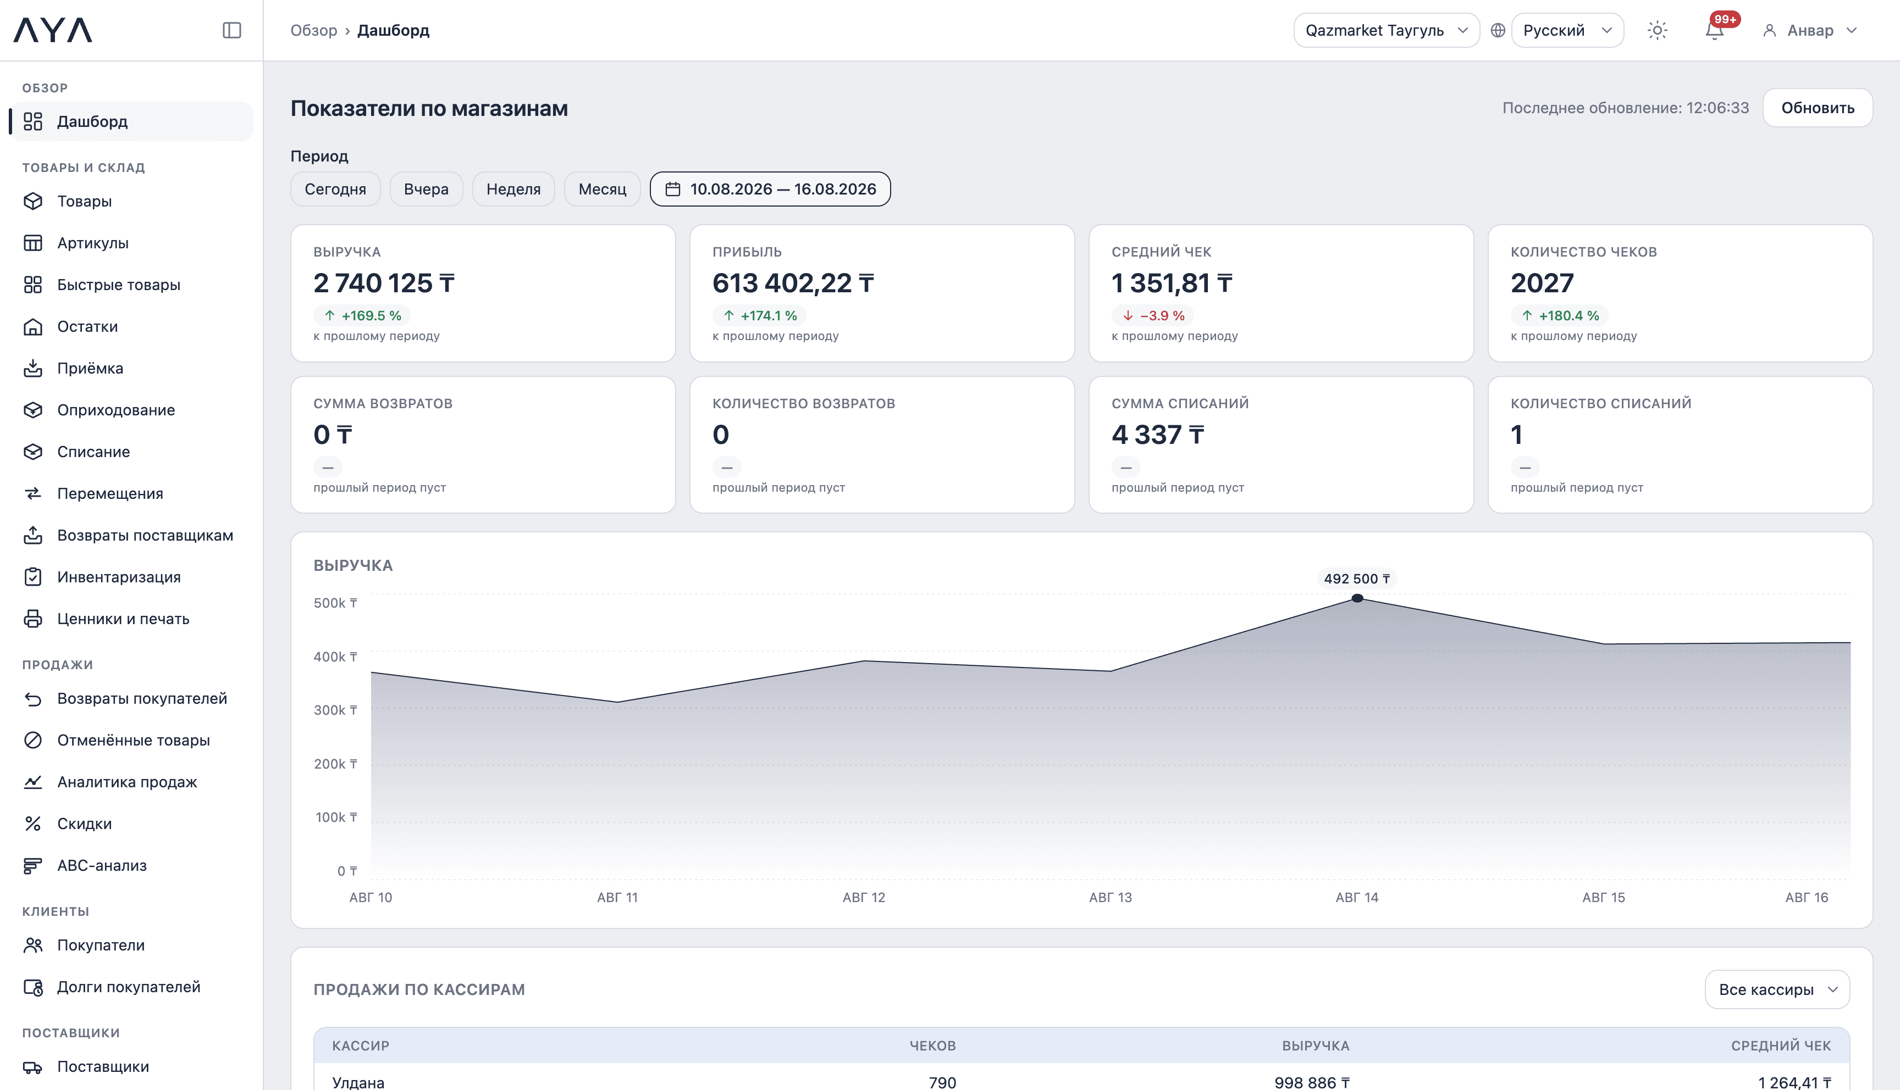The width and height of the screenshot is (1900, 1090).
Task: Click the Средний чек 1 351,81 ₸ card
Action: point(1282,293)
